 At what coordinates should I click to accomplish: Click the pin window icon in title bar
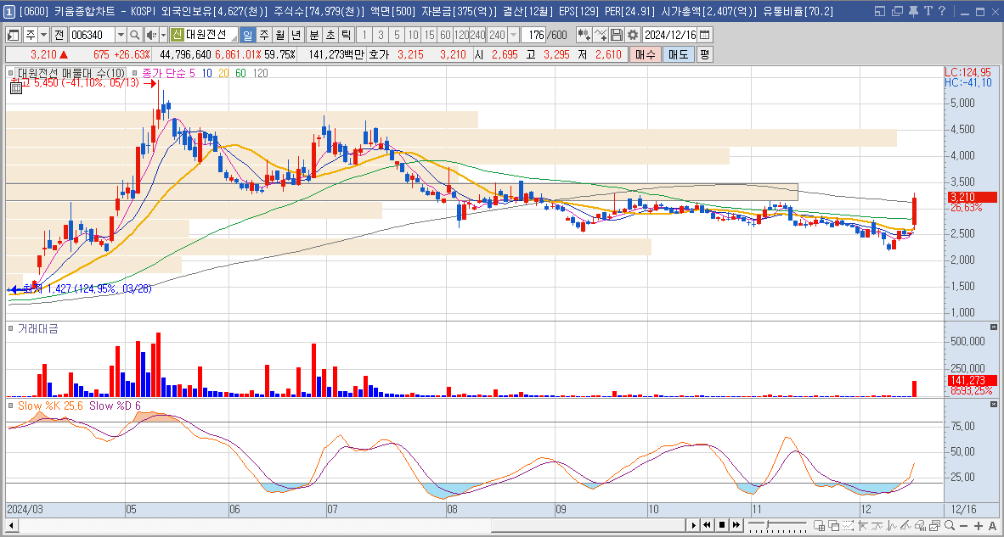click(913, 11)
